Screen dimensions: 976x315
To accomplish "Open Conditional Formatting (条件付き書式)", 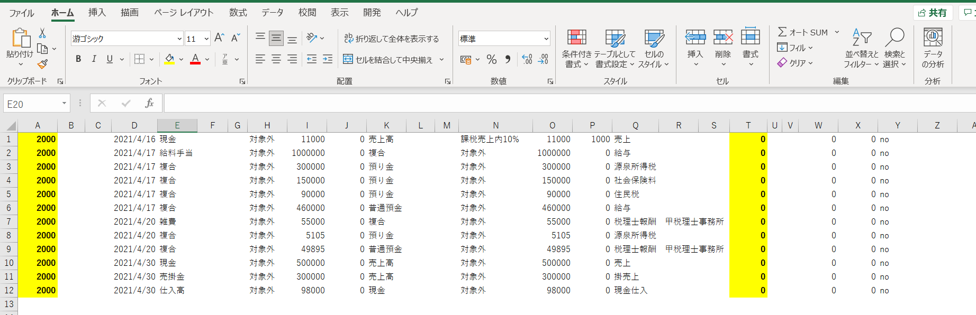I will click(x=576, y=49).
